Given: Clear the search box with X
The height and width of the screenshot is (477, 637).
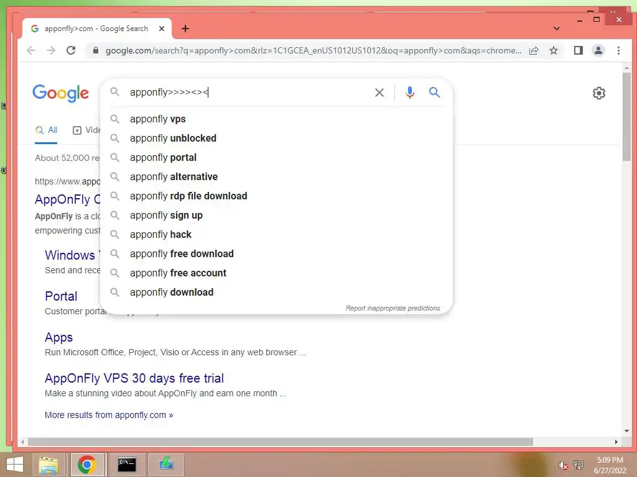Looking at the screenshot, I should coord(379,93).
